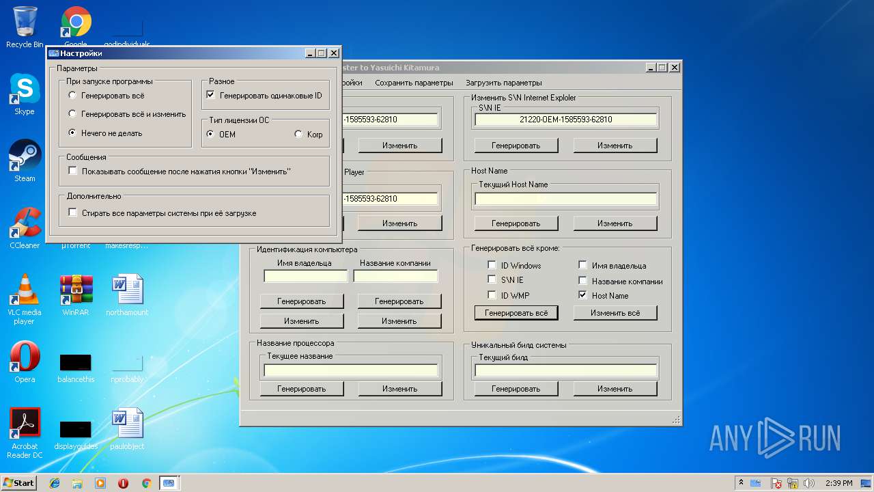Open the Skype desktop shortcut

[x=25, y=94]
